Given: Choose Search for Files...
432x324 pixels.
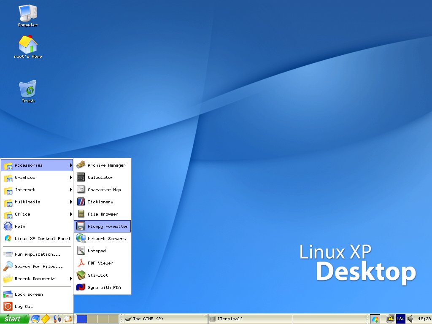Looking at the screenshot, I should coord(37,267).
